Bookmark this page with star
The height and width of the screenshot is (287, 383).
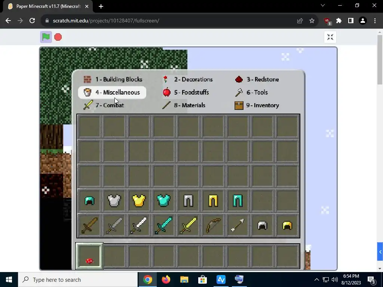(x=312, y=21)
